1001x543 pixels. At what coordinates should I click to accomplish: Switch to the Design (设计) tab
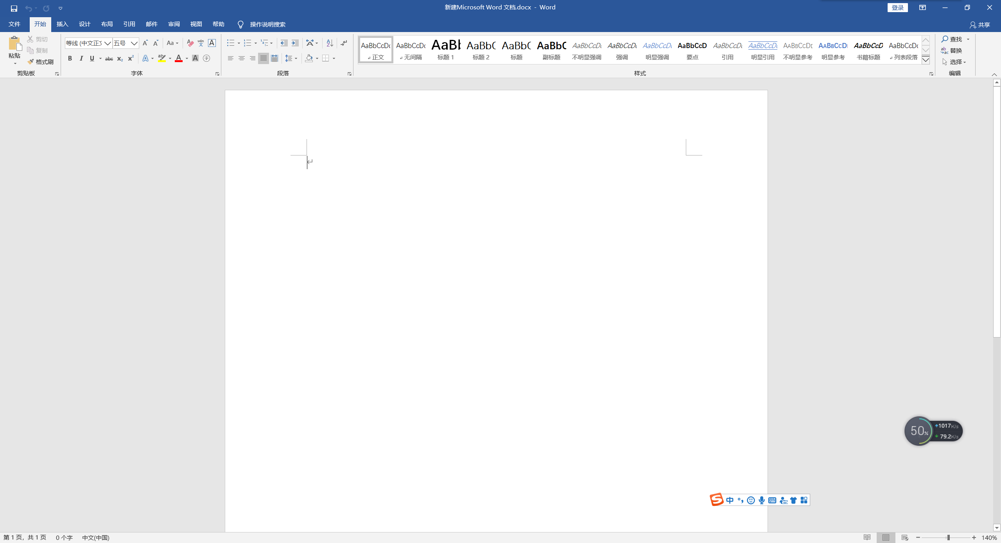click(85, 24)
